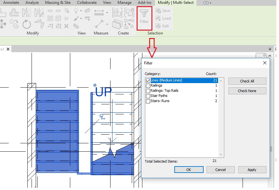The width and height of the screenshot is (279, 190).
Task: Click the Delete X icon in Modify panel
Action: coord(66,26)
